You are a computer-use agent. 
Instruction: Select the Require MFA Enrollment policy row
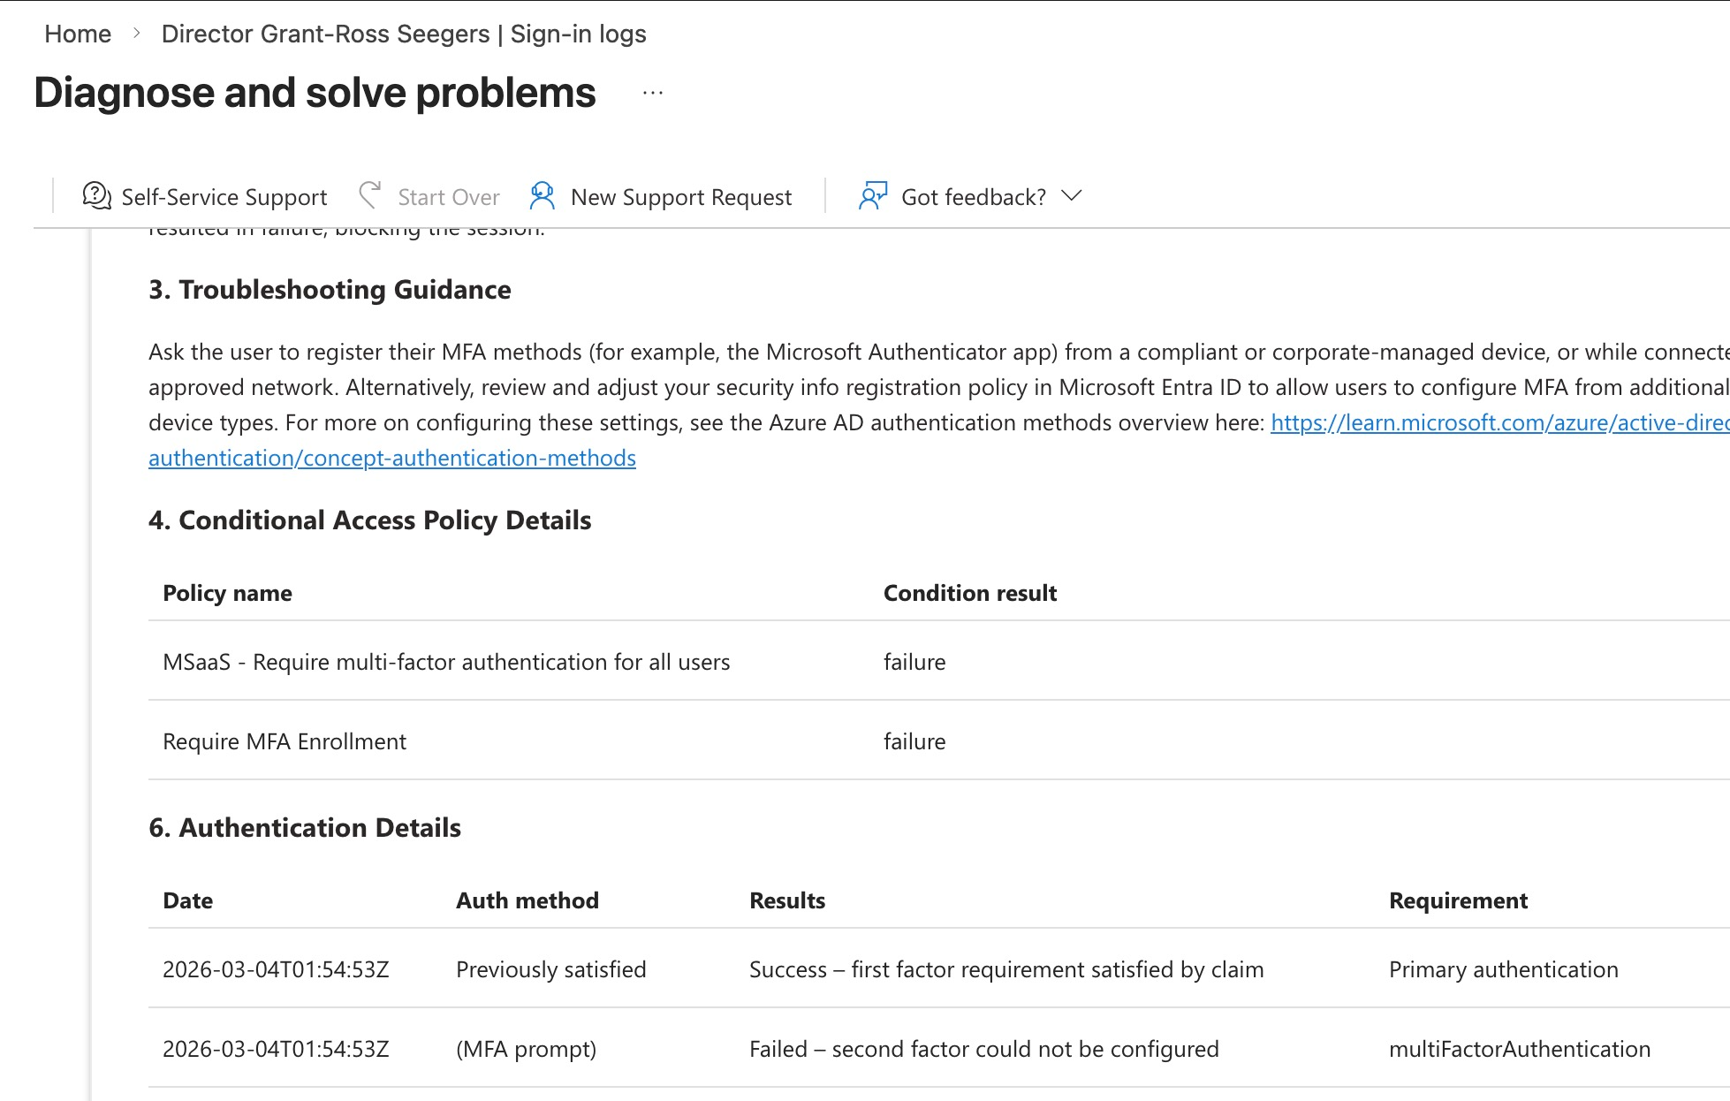[285, 741]
